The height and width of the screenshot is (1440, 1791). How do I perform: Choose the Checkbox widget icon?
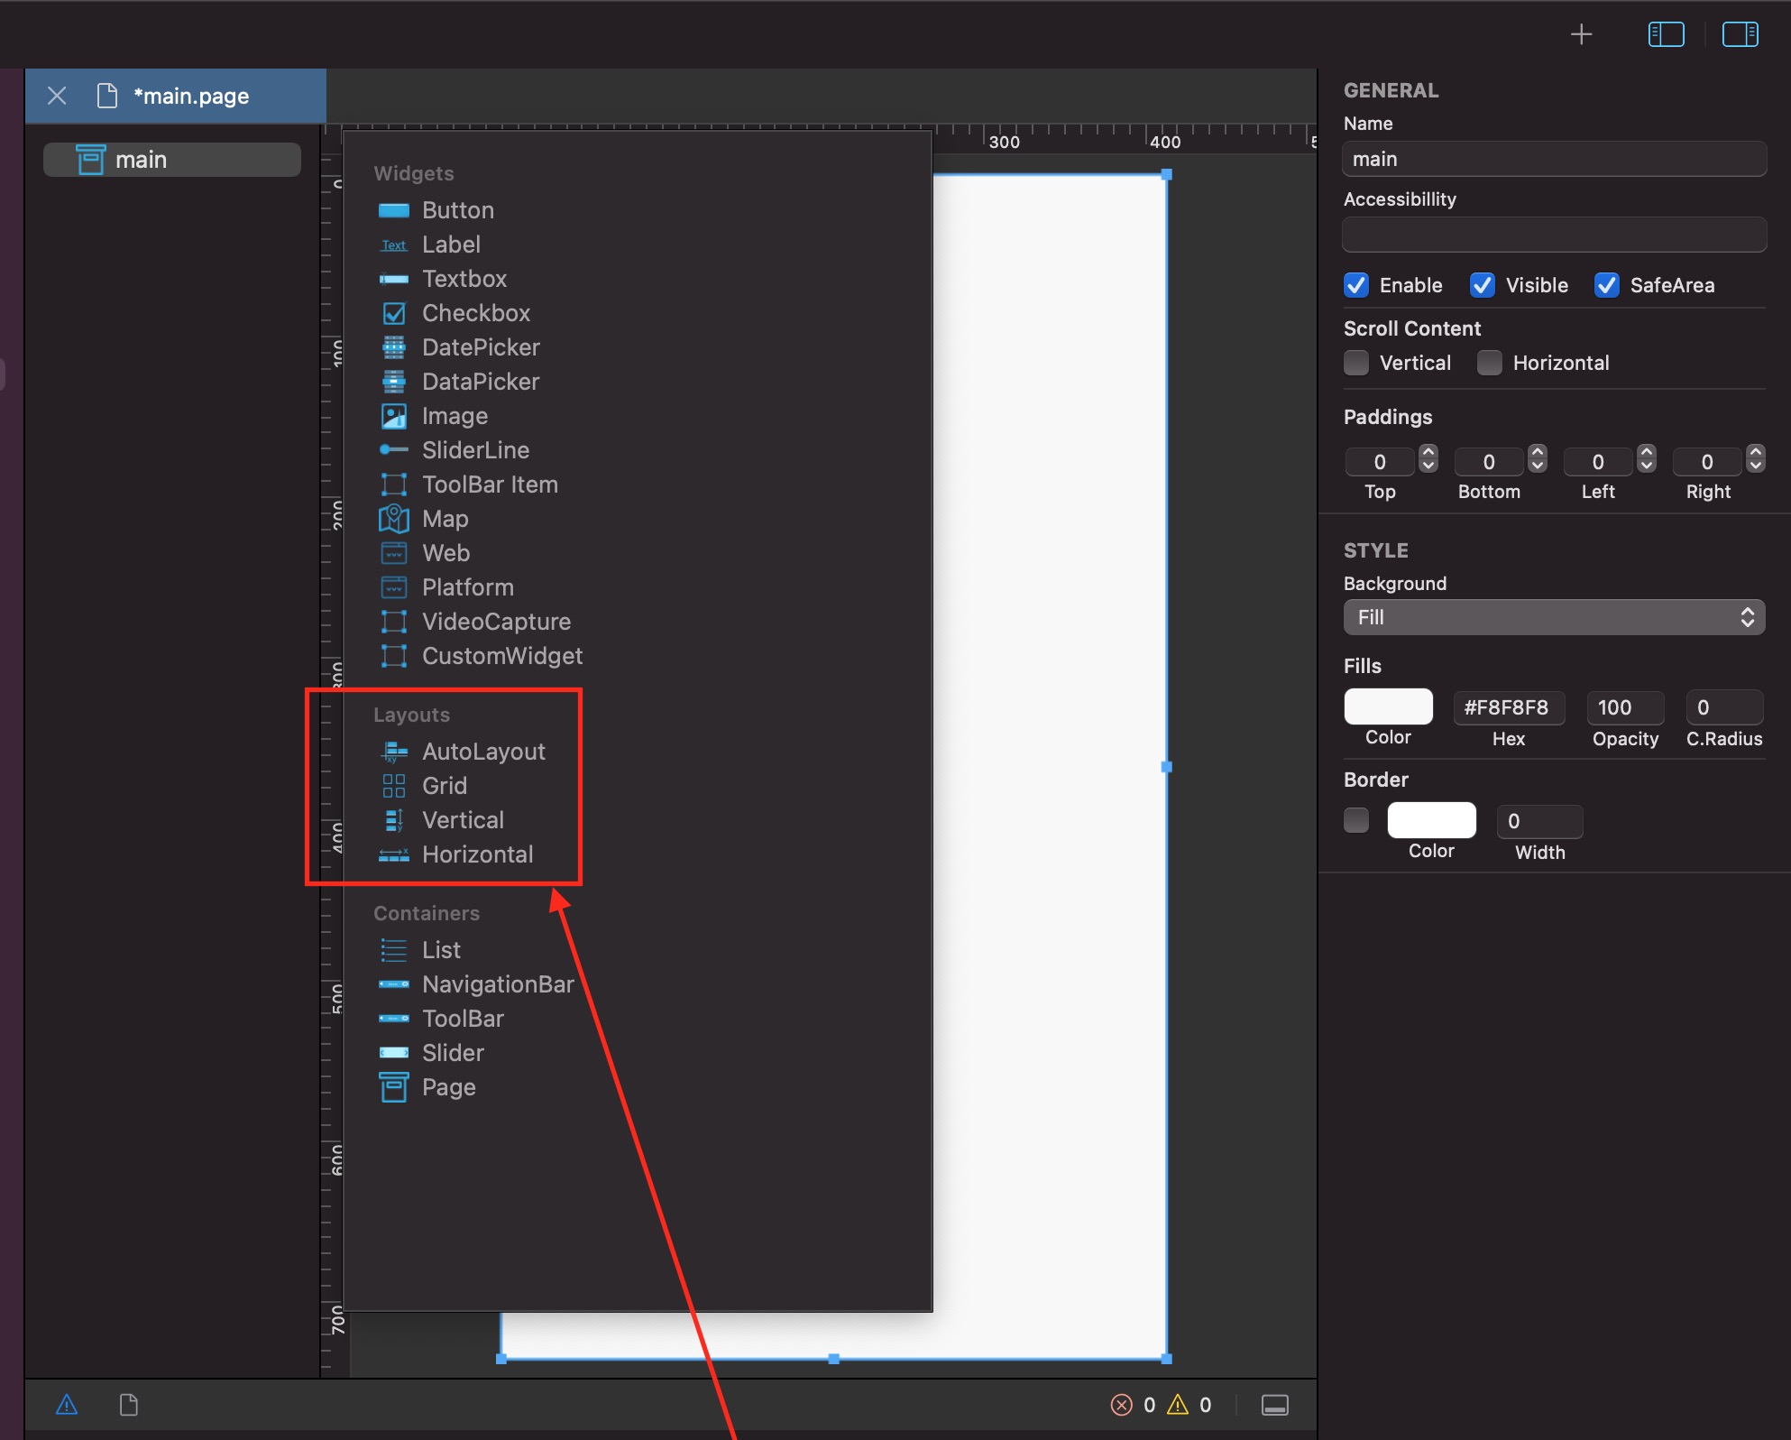tap(394, 313)
